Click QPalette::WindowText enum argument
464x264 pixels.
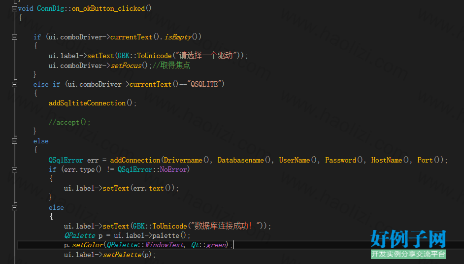(x=145, y=245)
